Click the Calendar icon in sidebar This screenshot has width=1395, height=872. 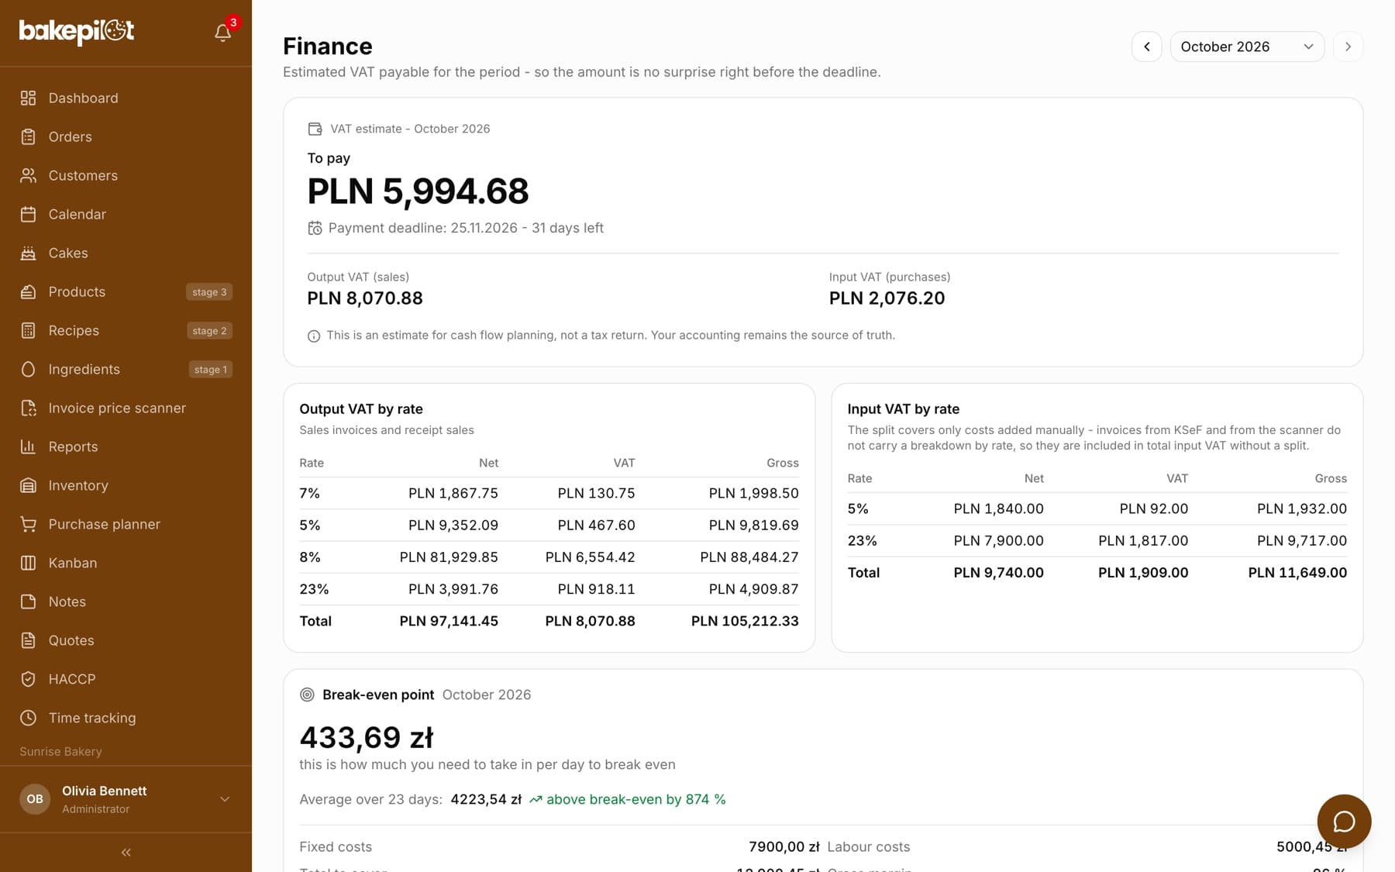click(x=29, y=214)
